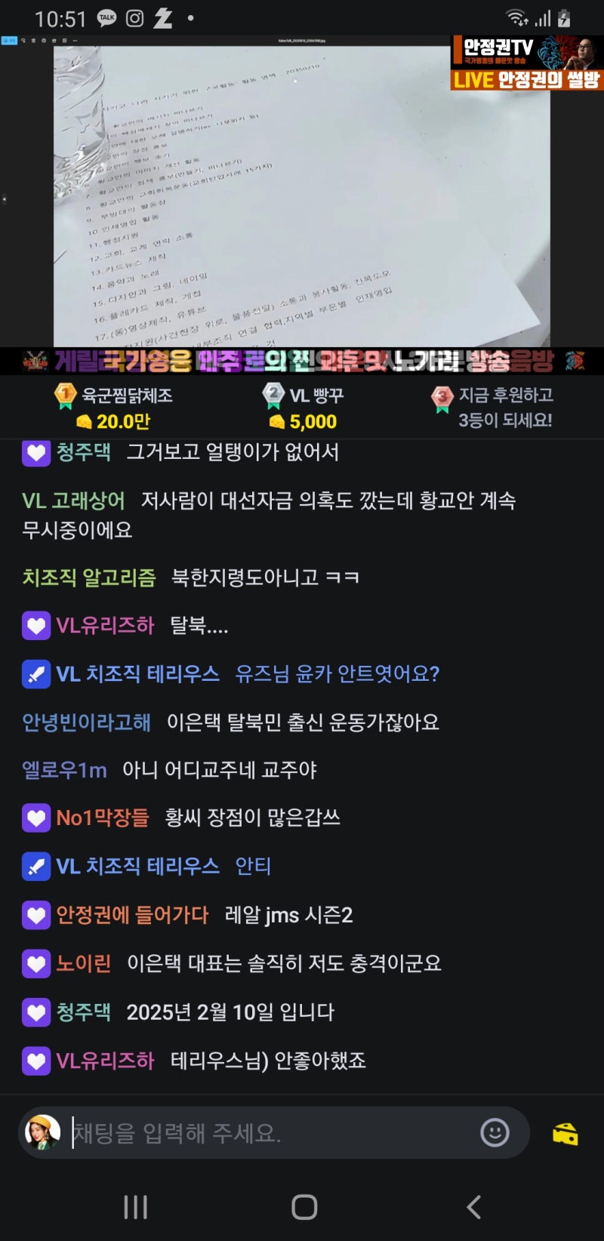Tap the 안정권TV live channel banner

click(527, 63)
